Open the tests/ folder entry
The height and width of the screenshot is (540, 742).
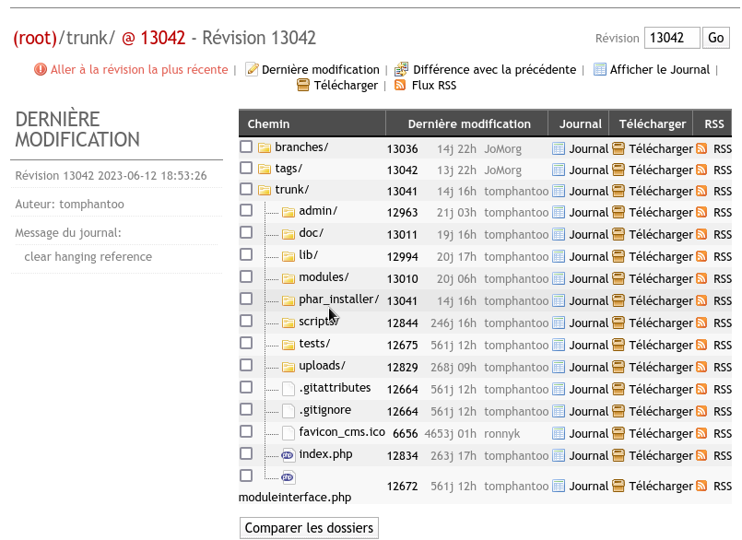(314, 344)
